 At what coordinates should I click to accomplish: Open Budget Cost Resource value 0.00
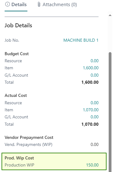(95, 61)
